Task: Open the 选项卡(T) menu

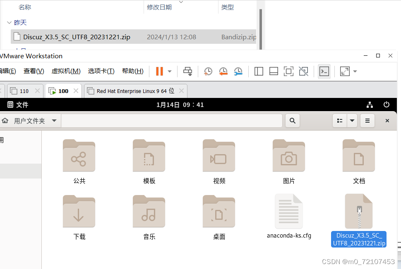Action: pyautogui.click(x=101, y=71)
